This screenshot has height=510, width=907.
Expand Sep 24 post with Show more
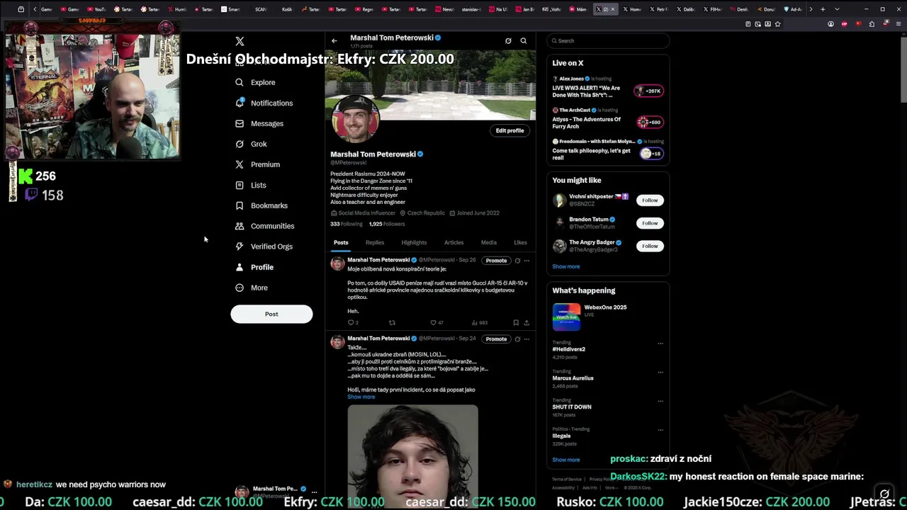pos(361,397)
